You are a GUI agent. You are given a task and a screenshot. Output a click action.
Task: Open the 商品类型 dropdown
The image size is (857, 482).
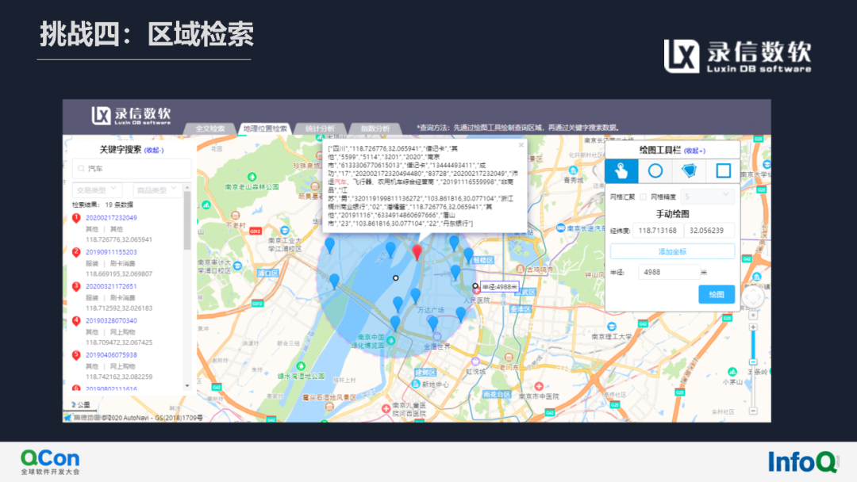pyautogui.click(x=157, y=189)
